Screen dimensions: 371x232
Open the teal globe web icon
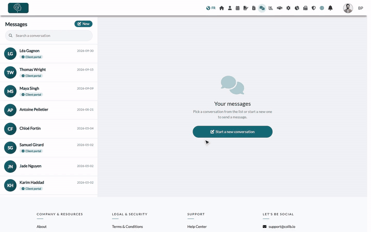pos(322,8)
